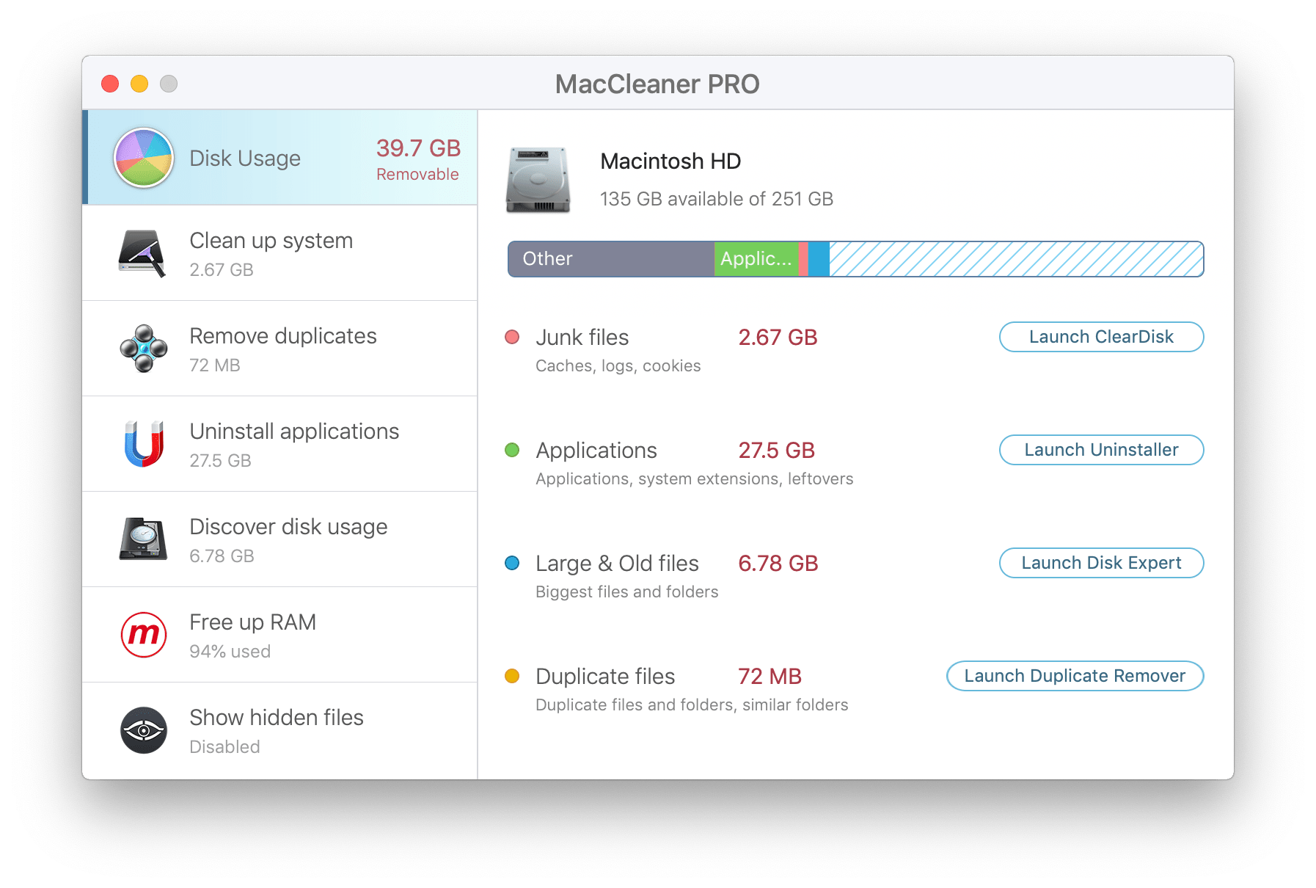Click the Clean up system scanner icon
Viewport: 1316px width, 888px height.
point(142,253)
